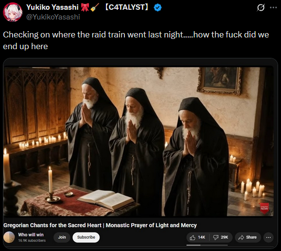The height and width of the screenshot is (251, 281).
Task: Click the red Subscribe Now watermark
Action: [264, 208]
